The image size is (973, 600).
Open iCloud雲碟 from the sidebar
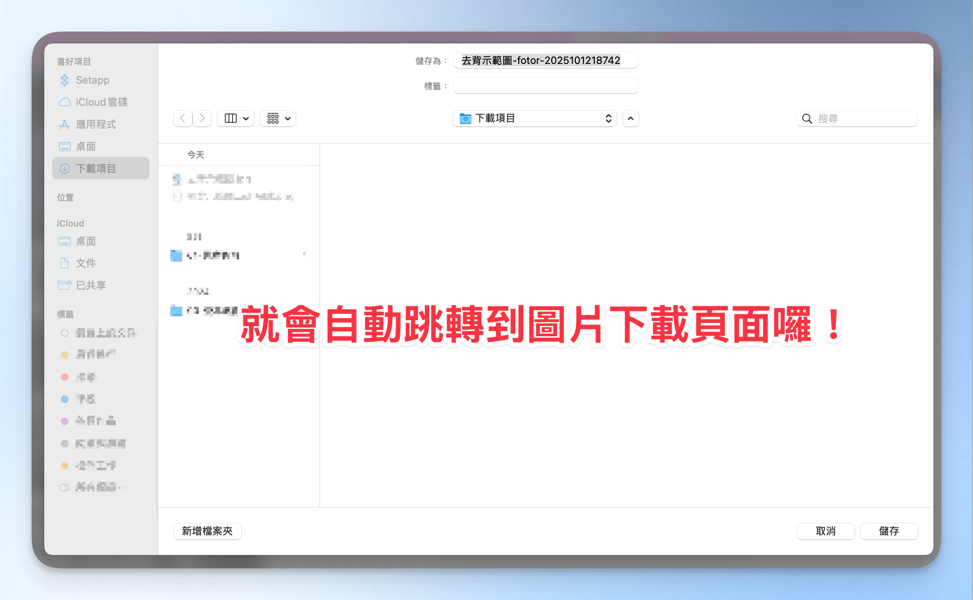coord(101,102)
